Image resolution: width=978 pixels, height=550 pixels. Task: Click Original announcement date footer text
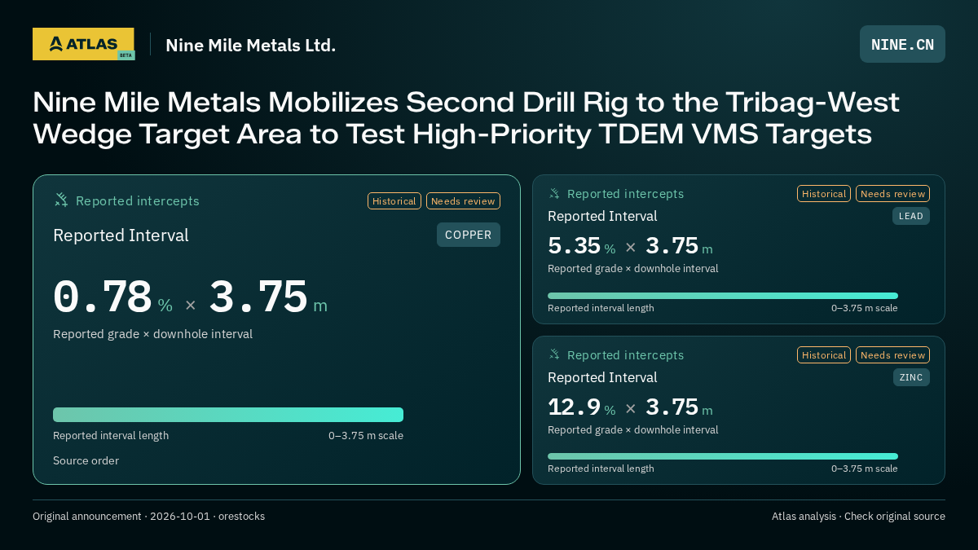148,517
